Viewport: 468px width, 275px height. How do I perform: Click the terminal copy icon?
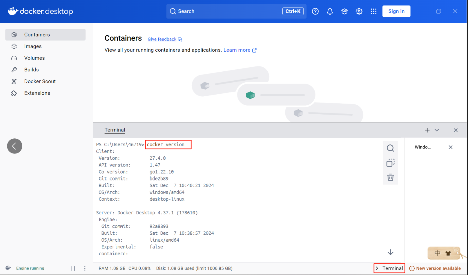pyautogui.click(x=390, y=163)
